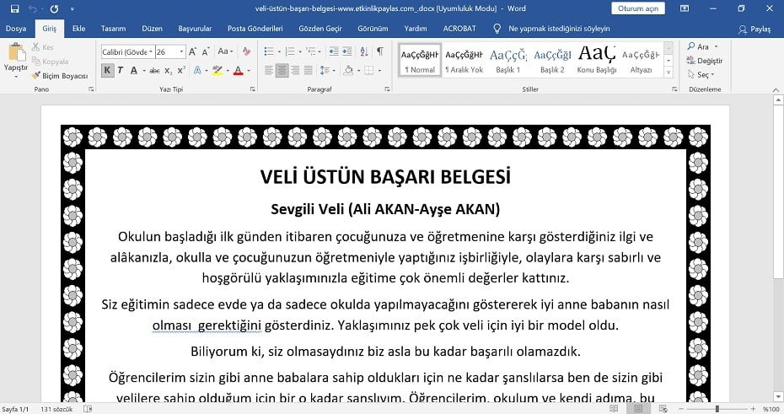Switch to the Görünüm tab

click(x=373, y=29)
